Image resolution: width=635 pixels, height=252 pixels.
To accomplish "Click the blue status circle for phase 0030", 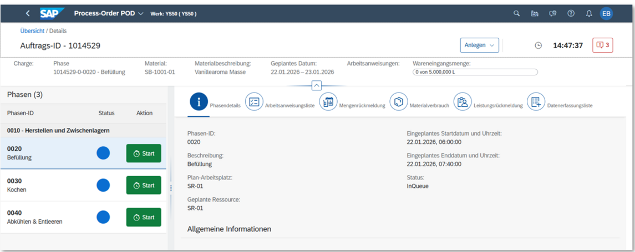I will pos(103,185).
